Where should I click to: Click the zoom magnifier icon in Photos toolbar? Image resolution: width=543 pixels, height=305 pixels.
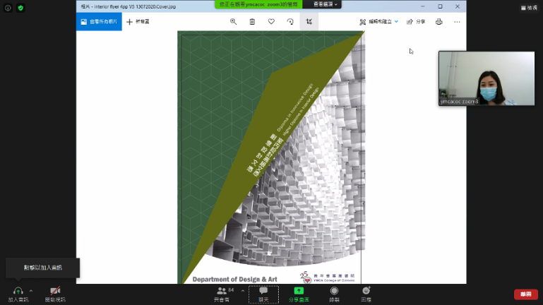pyautogui.click(x=233, y=22)
